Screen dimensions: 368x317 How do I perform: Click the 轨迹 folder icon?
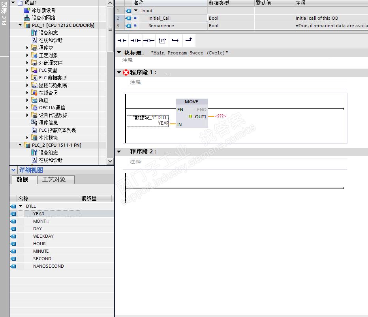[34, 100]
